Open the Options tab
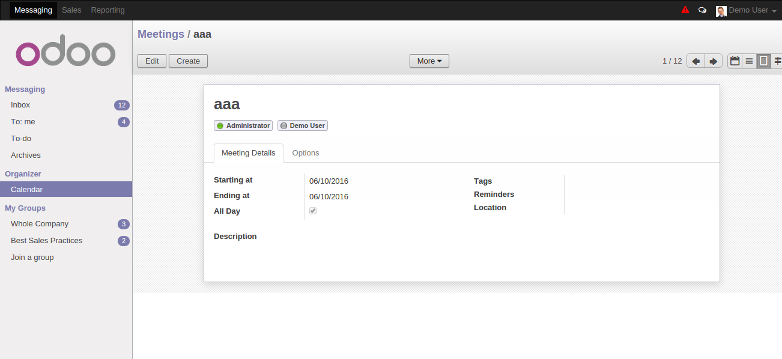 click(x=306, y=153)
